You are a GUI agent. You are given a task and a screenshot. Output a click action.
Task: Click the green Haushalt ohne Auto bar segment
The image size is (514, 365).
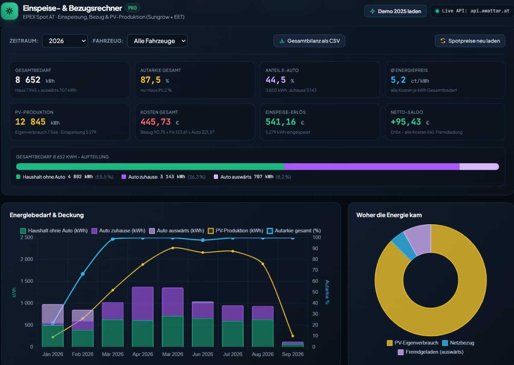150,166
